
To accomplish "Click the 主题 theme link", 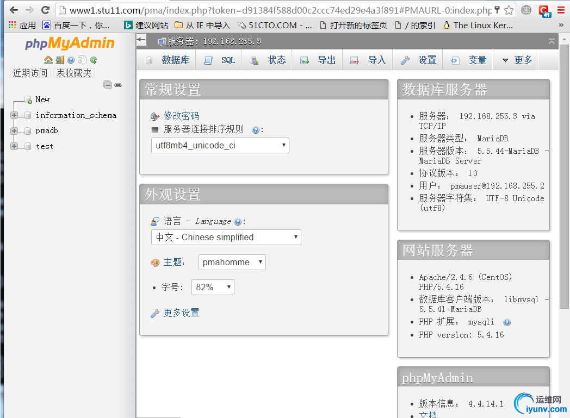I will 172,263.
